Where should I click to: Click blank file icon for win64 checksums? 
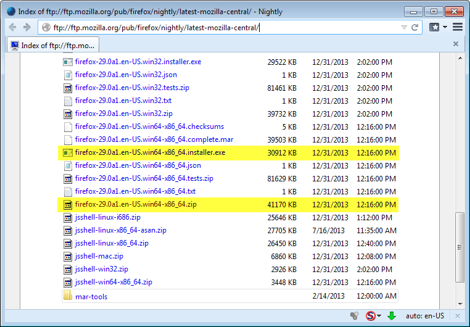pos(68,126)
